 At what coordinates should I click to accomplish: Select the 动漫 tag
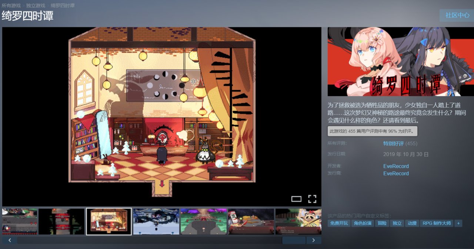click(x=412, y=223)
